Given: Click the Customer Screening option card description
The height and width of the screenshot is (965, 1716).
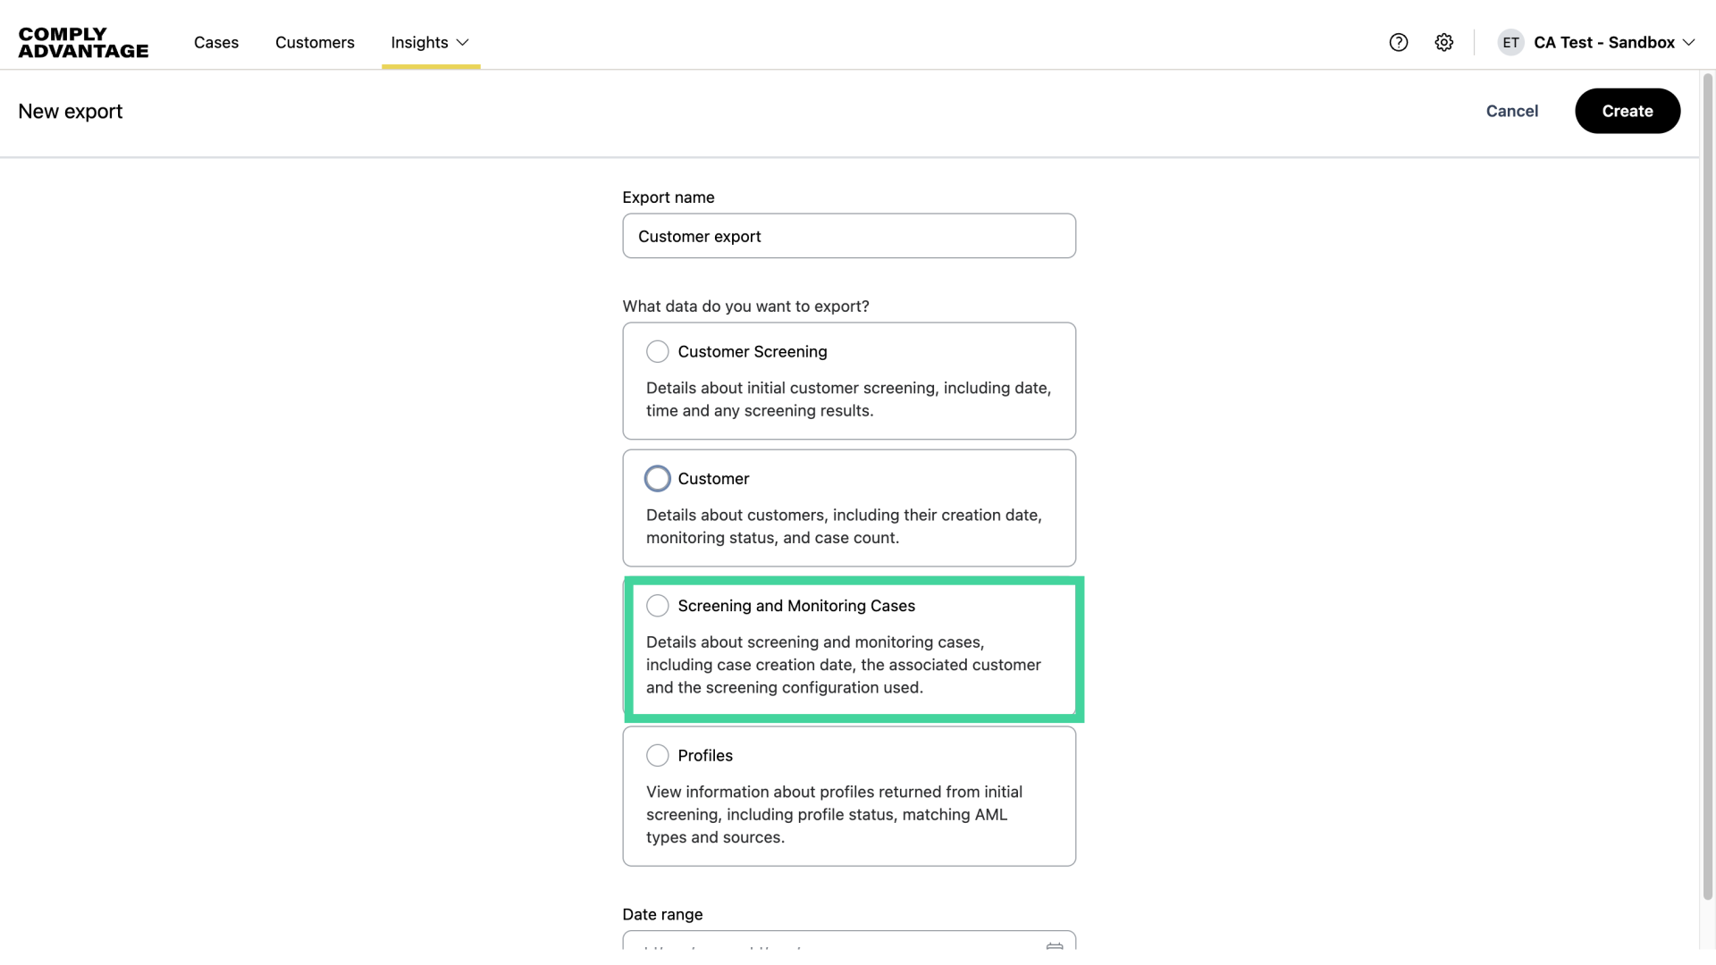Looking at the screenshot, I should 848,399.
